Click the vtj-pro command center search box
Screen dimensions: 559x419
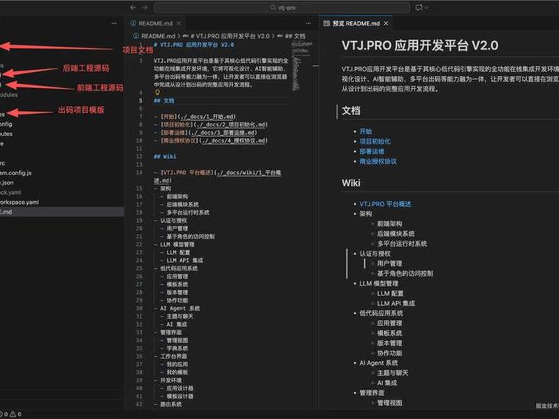tap(282, 8)
